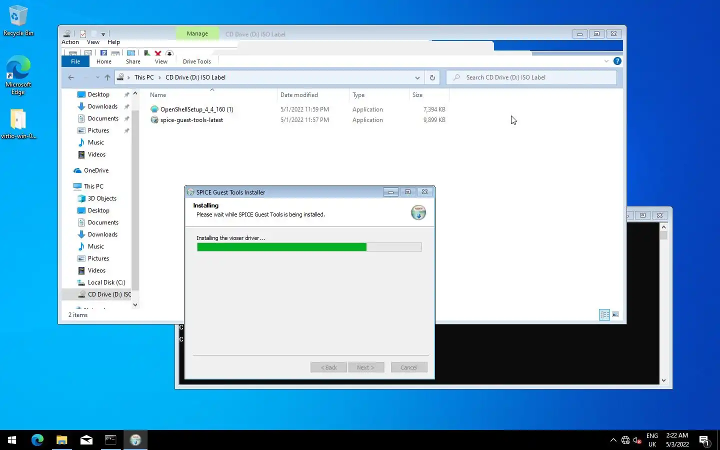Expand chevron after This PC in breadcrumb

click(x=160, y=77)
